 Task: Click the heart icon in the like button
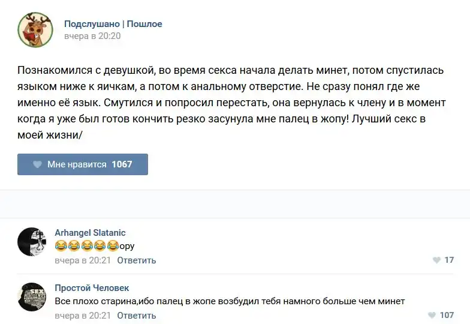point(37,164)
